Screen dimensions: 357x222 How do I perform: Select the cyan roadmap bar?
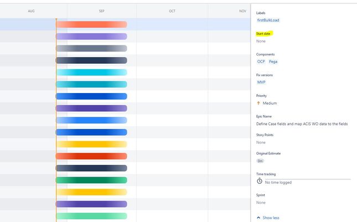click(x=91, y=73)
